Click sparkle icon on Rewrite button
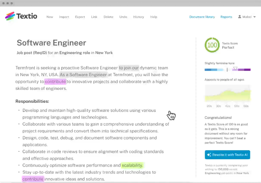Image resolution: width=261 pixels, height=183 pixels. 209,155
